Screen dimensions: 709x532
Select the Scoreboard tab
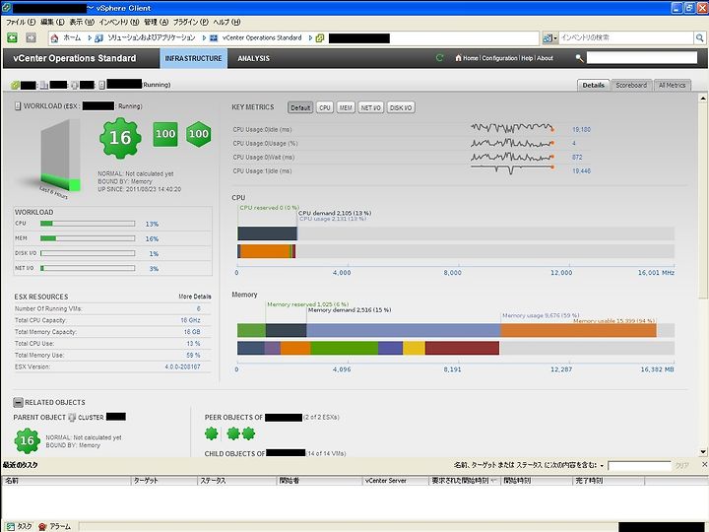pyautogui.click(x=631, y=85)
